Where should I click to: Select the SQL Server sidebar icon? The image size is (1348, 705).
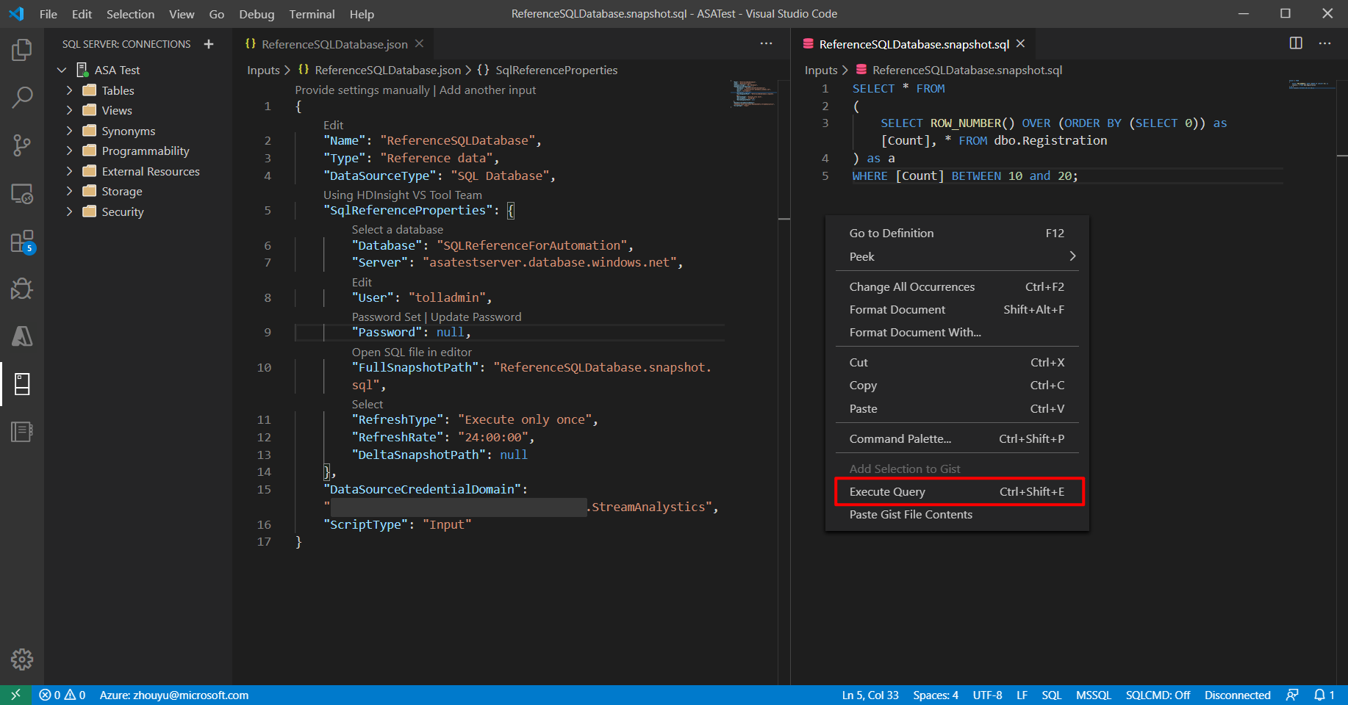[x=21, y=383]
